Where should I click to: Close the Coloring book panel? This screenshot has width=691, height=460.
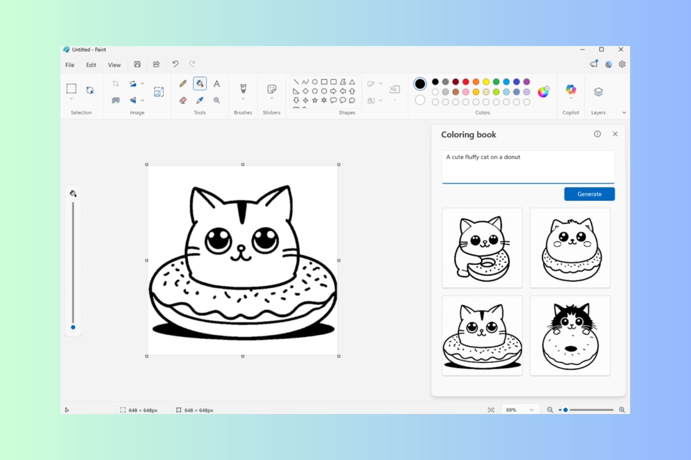(615, 134)
